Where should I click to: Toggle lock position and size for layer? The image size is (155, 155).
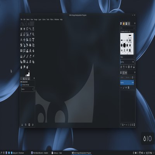[x=126, y=88]
